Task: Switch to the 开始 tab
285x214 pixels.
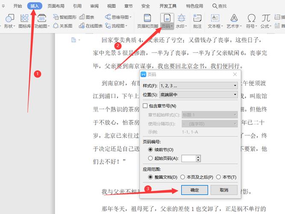Action: point(18,6)
